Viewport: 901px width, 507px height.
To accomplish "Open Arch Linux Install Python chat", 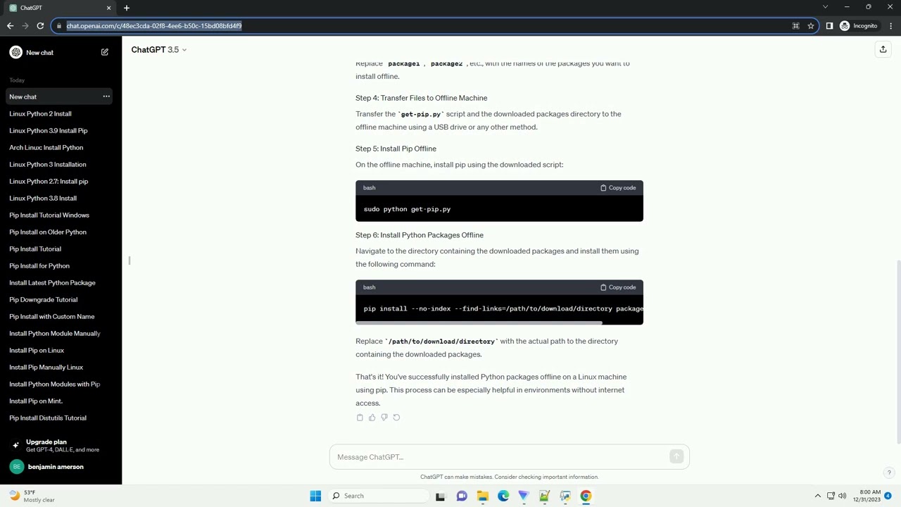I will [x=46, y=147].
